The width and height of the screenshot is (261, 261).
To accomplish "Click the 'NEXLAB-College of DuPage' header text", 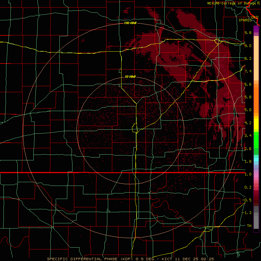I will (x=232, y=3).
